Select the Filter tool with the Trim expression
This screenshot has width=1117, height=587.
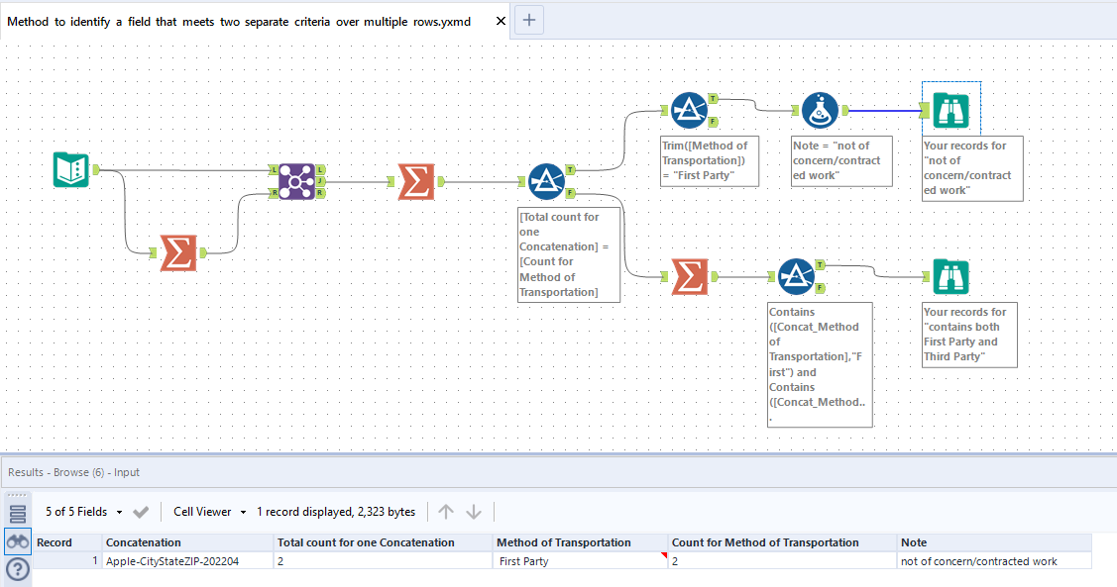click(x=691, y=109)
